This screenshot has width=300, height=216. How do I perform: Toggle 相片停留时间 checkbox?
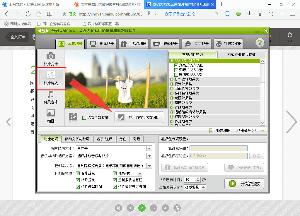tap(78, 187)
